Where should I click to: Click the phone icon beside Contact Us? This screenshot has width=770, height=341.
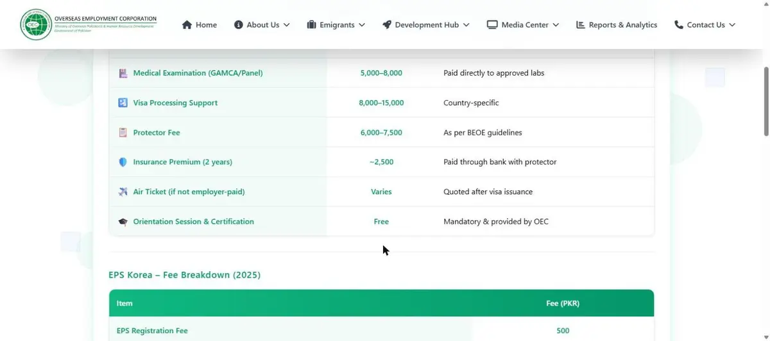[x=679, y=25]
